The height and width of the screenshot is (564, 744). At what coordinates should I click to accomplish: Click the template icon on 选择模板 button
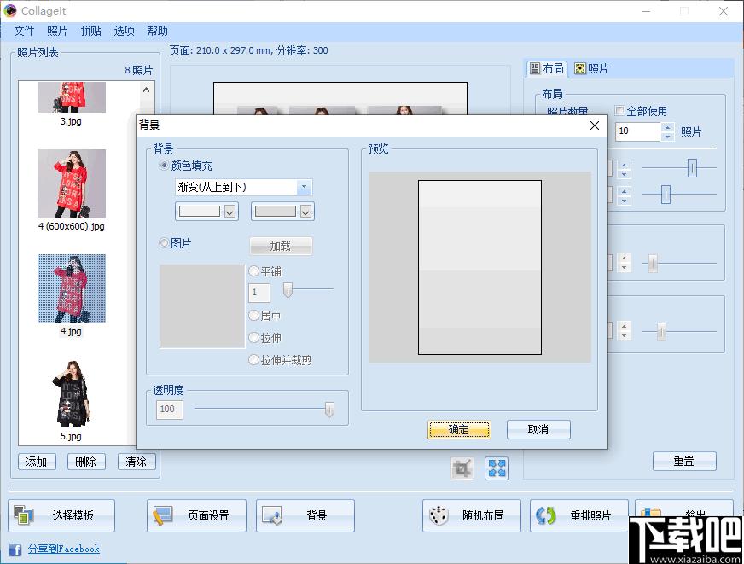click(23, 515)
